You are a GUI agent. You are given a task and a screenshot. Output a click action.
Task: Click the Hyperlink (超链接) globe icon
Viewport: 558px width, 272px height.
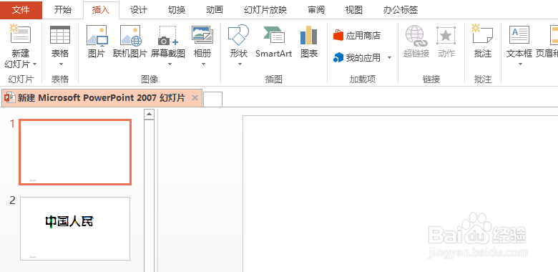coord(416,35)
